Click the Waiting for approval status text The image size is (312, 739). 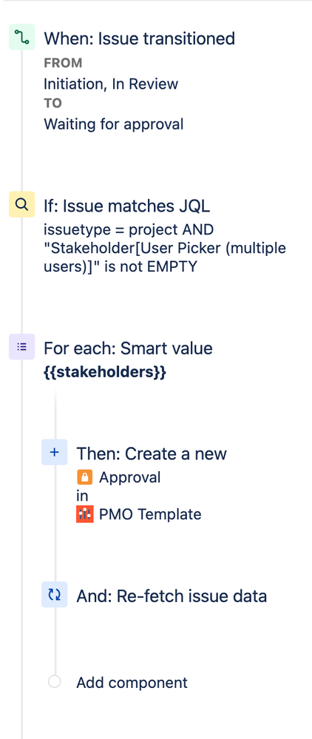point(114,124)
